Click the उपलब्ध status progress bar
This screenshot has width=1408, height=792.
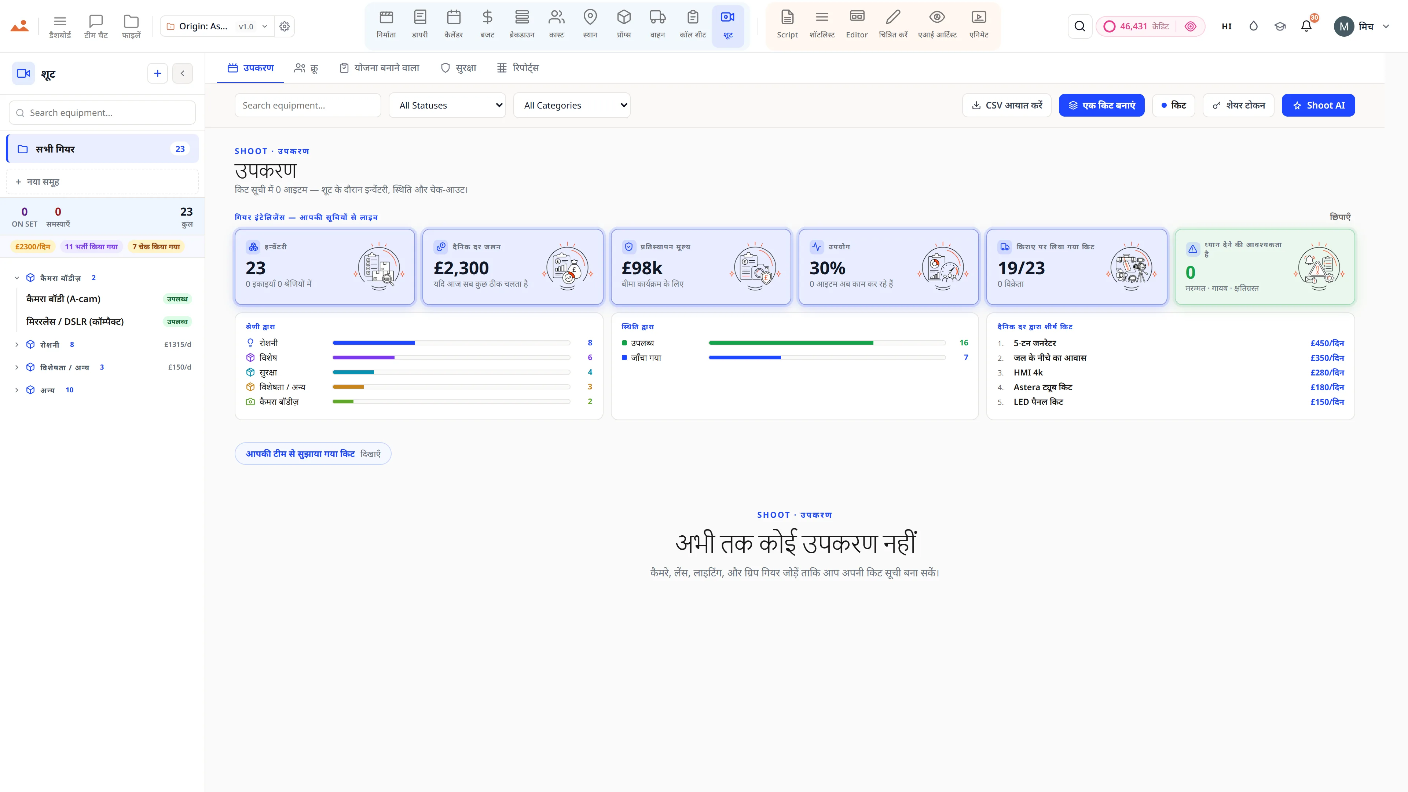(x=827, y=343)
